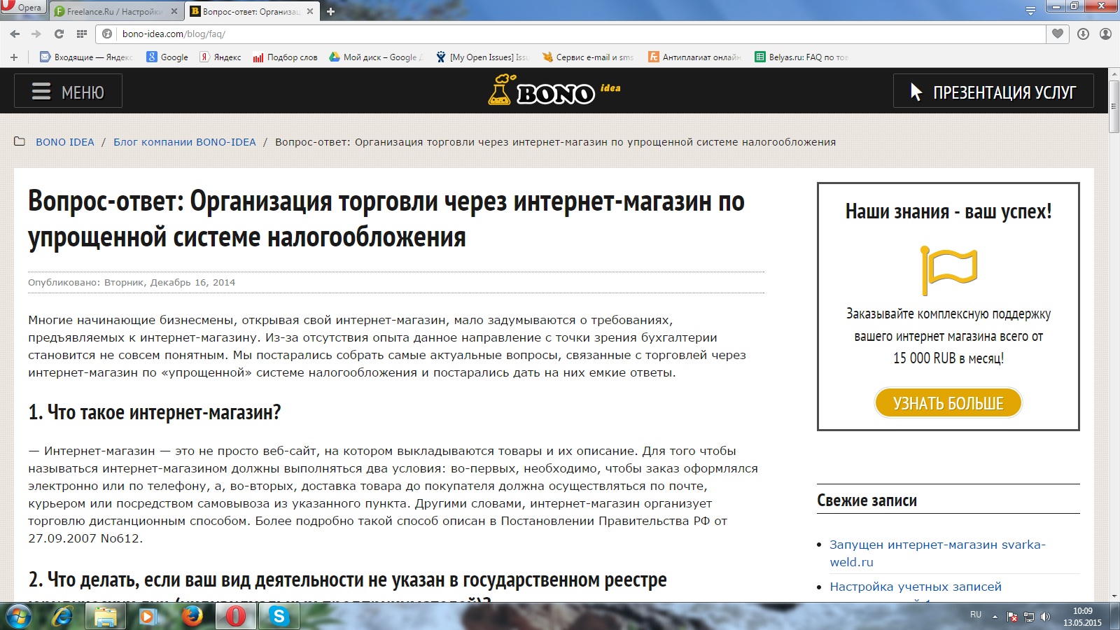
Task: Open ПРЕЗЕНТАЦИЯ УСЛУГ button
Action: pos(993,91)
